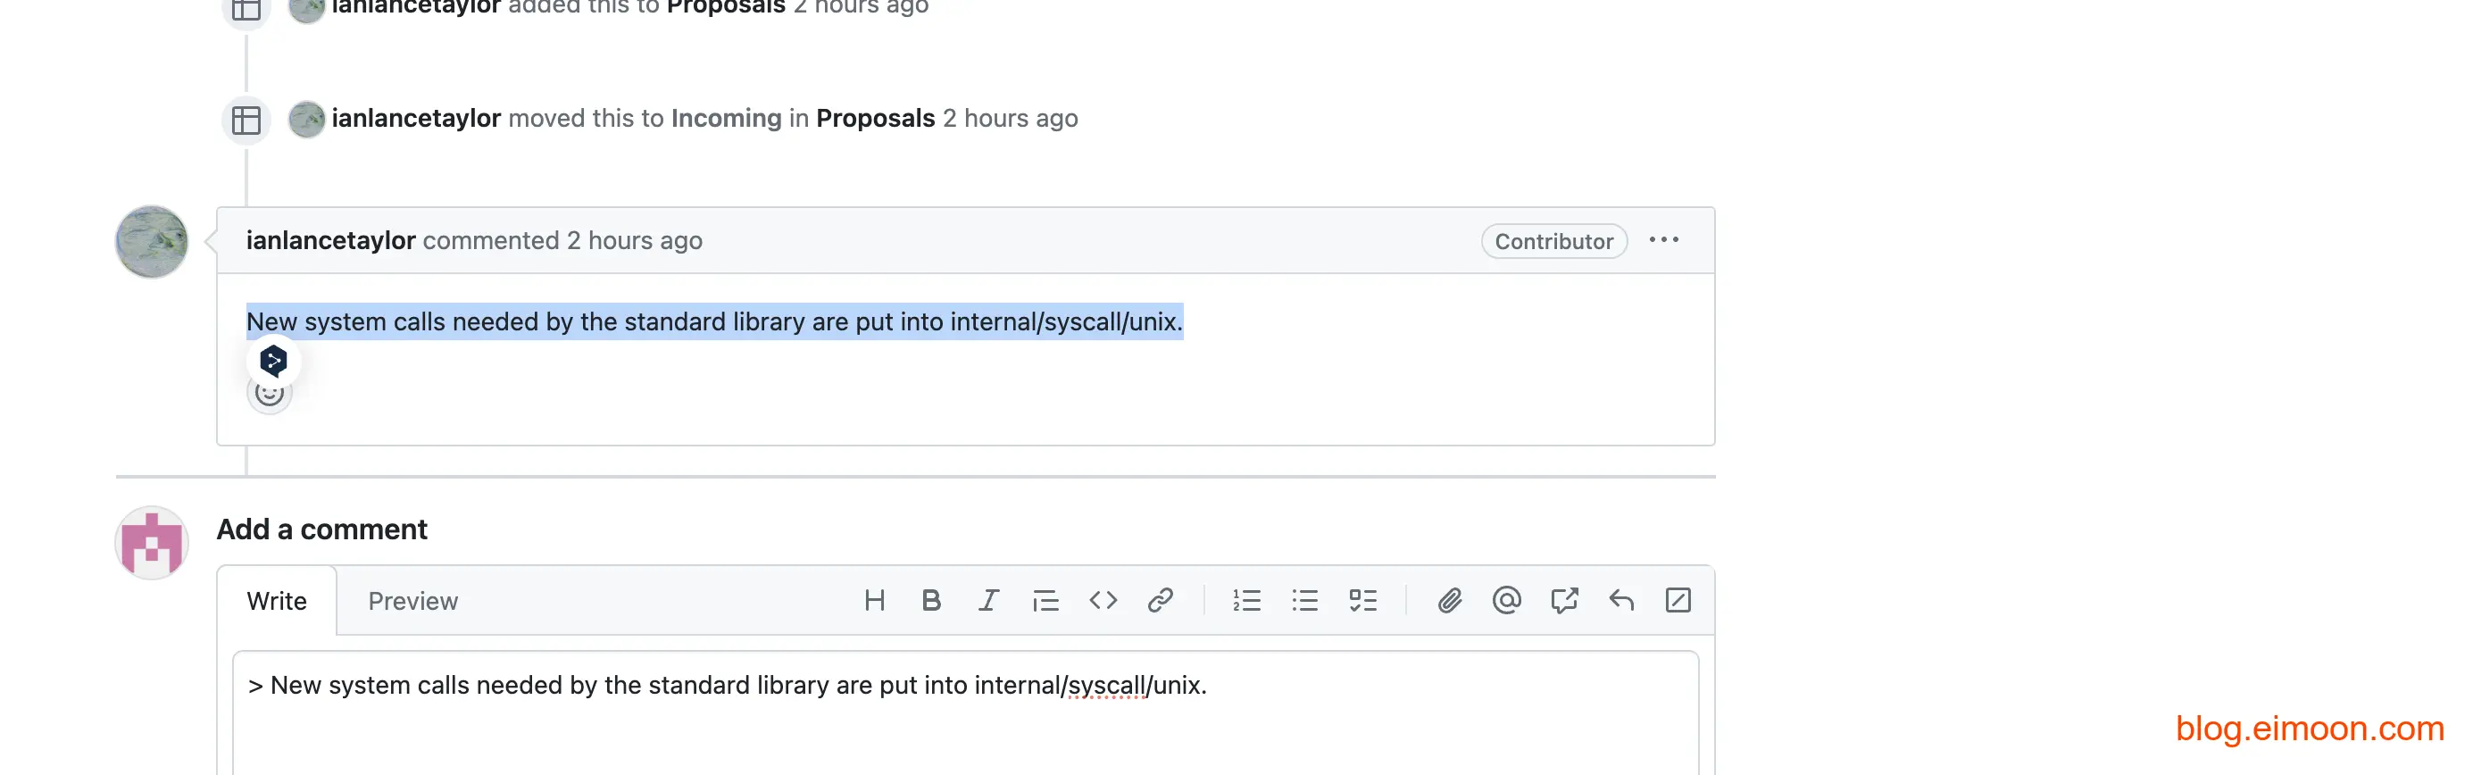
Task: Apply italic formatting in comment toolbar
Action: point(987,600)
